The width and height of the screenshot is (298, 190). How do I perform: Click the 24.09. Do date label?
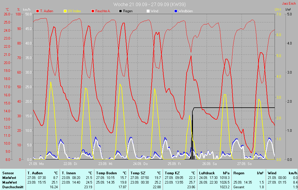tap(140, 164)
